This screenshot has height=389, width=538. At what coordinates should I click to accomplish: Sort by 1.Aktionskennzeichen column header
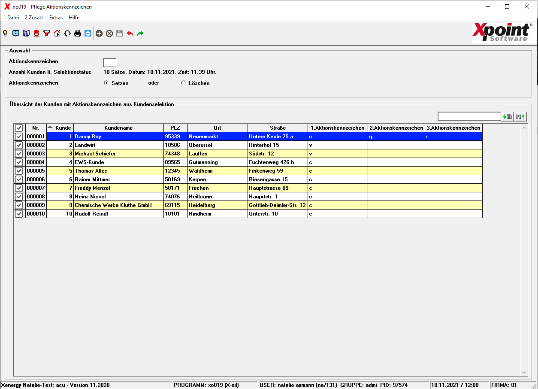338,128
